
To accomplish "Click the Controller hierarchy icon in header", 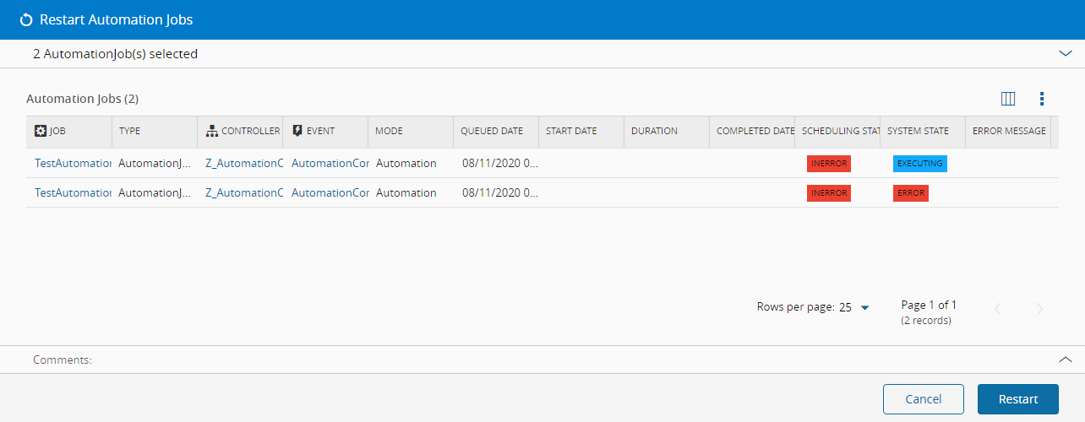I will pos(212,131).
